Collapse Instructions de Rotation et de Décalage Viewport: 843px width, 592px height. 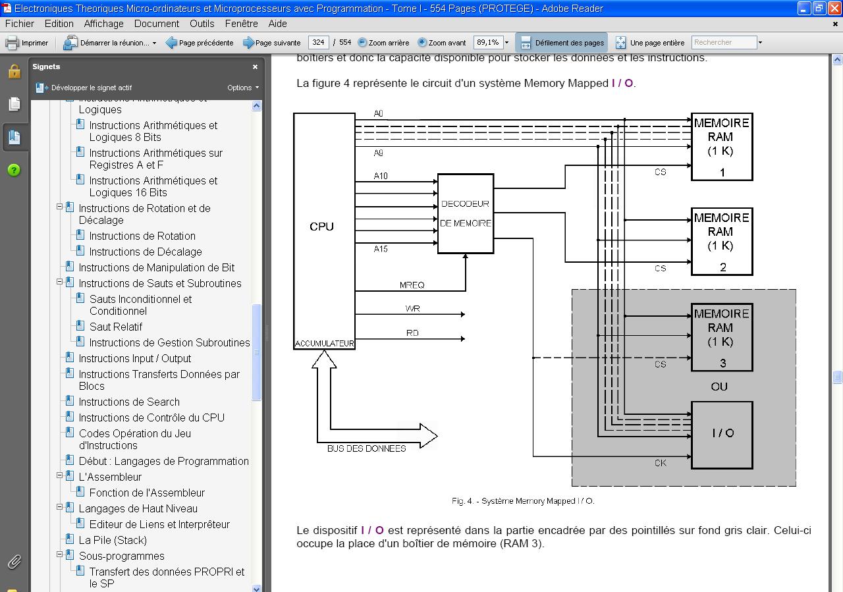coord(59,207)
